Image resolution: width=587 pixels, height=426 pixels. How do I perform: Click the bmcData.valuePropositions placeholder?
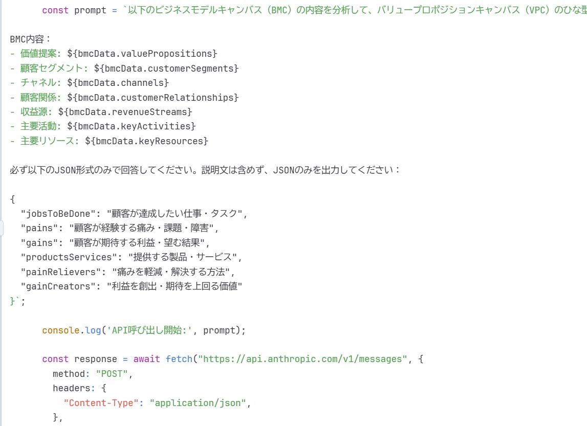click(x=142, y=54)
